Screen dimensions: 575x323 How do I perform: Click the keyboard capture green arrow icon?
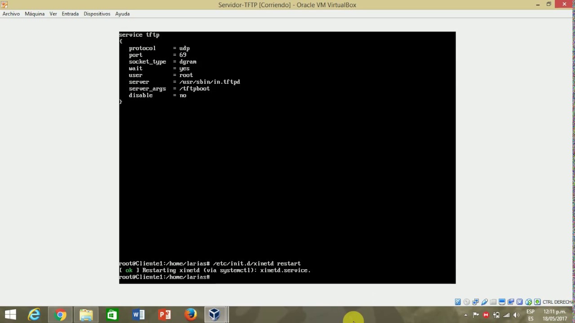(x=537, y=302)
